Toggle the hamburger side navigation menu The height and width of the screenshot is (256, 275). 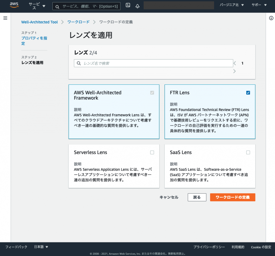5,18
